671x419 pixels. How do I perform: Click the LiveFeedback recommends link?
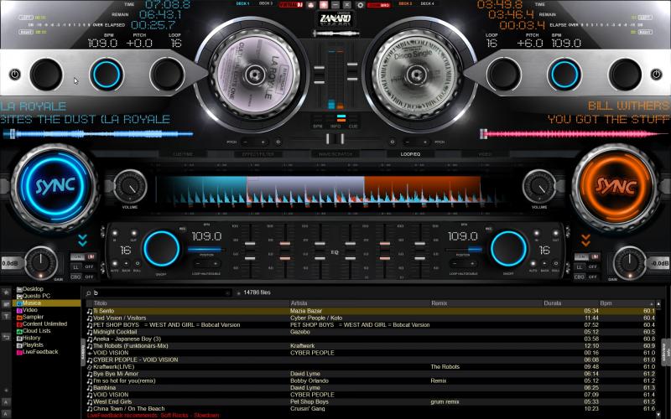[153, 416]
